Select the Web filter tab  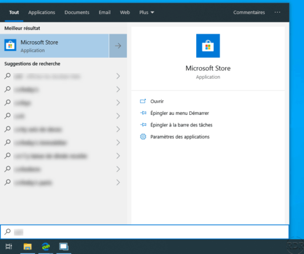coord(125,13)
